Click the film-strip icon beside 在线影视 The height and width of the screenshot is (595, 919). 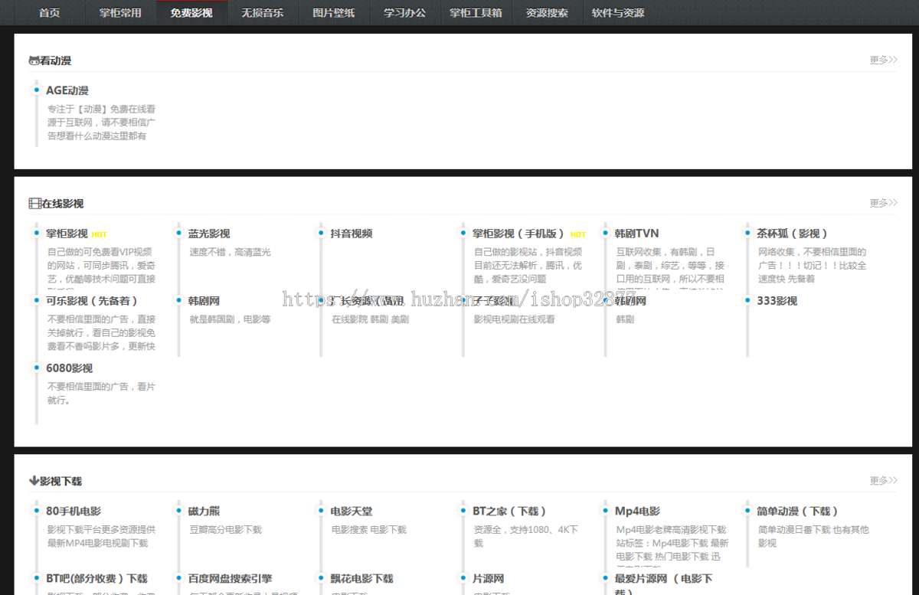(34, 204)
